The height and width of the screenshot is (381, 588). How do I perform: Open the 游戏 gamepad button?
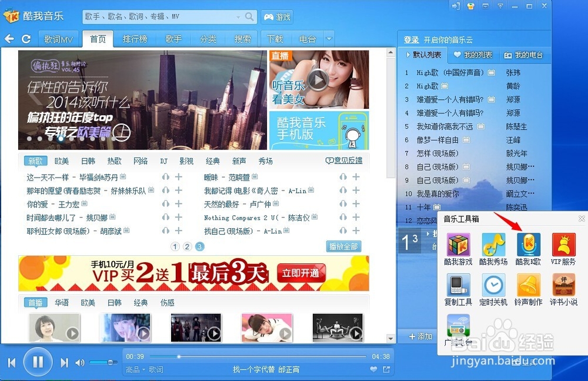(277, 17)
